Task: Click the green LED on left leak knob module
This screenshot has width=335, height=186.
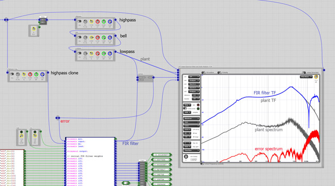Action: [x=21, y=132]
